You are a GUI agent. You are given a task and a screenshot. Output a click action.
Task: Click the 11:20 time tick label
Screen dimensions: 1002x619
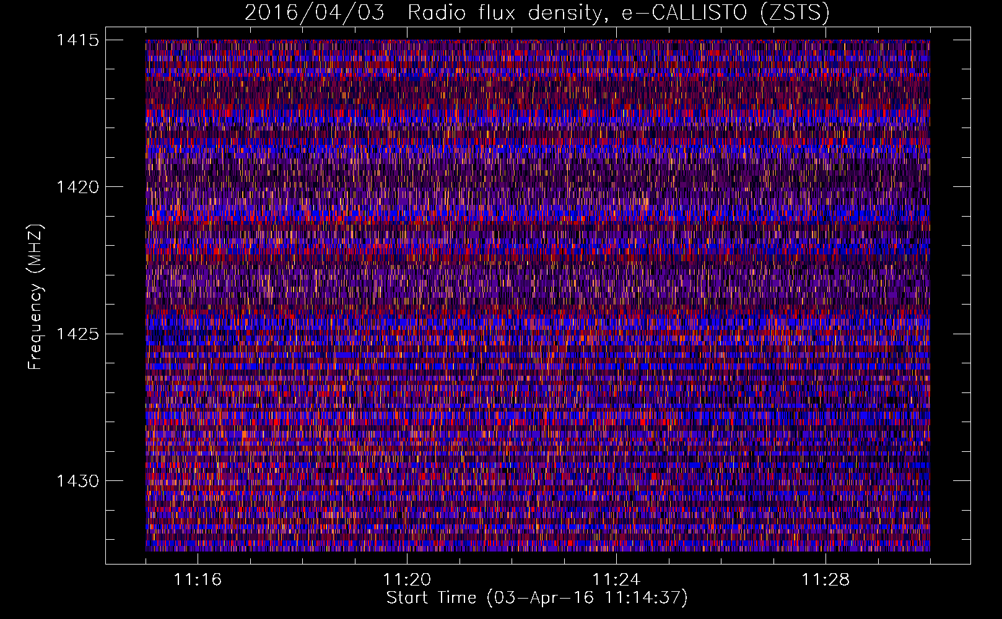[407, 579]
